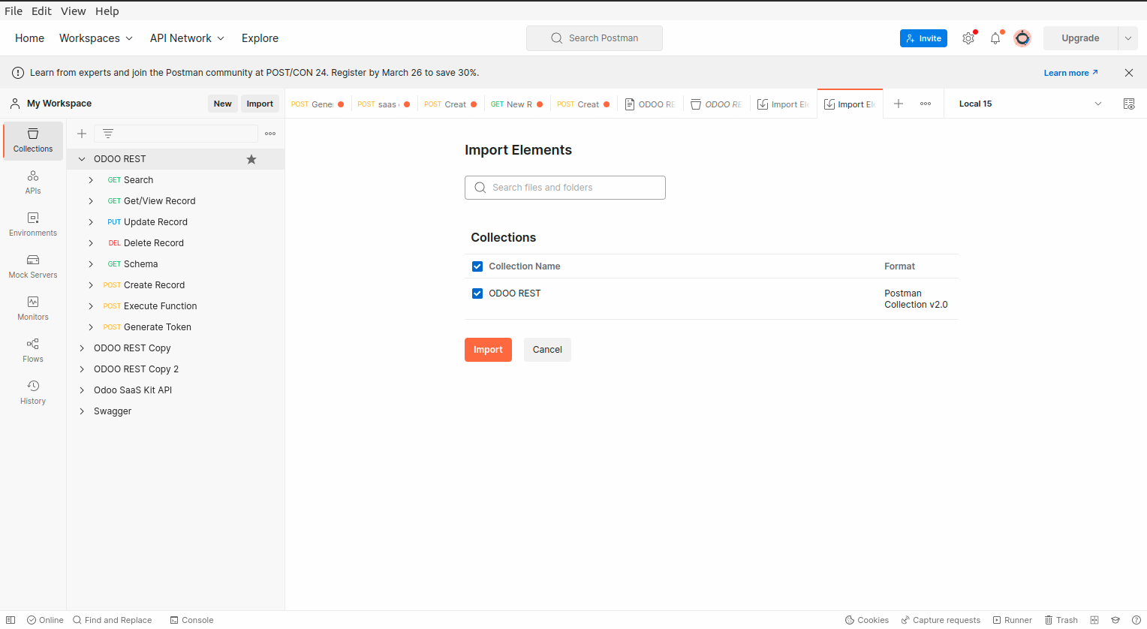Open the Mock Servers sidebar icon

point(33,266)
